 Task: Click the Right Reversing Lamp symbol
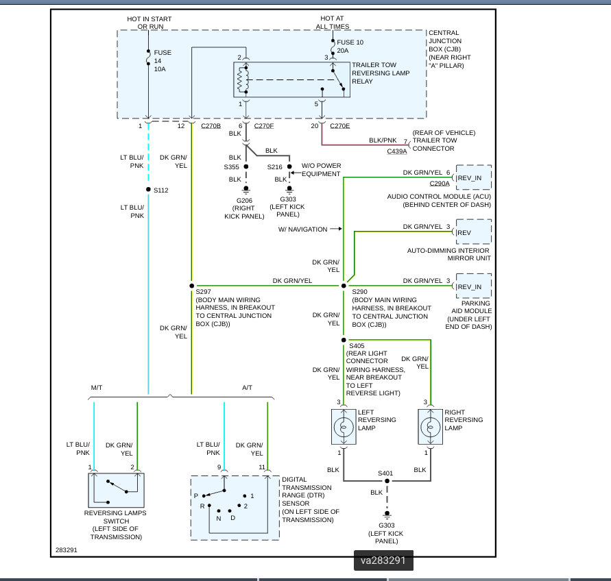click(x=430, y=427)
